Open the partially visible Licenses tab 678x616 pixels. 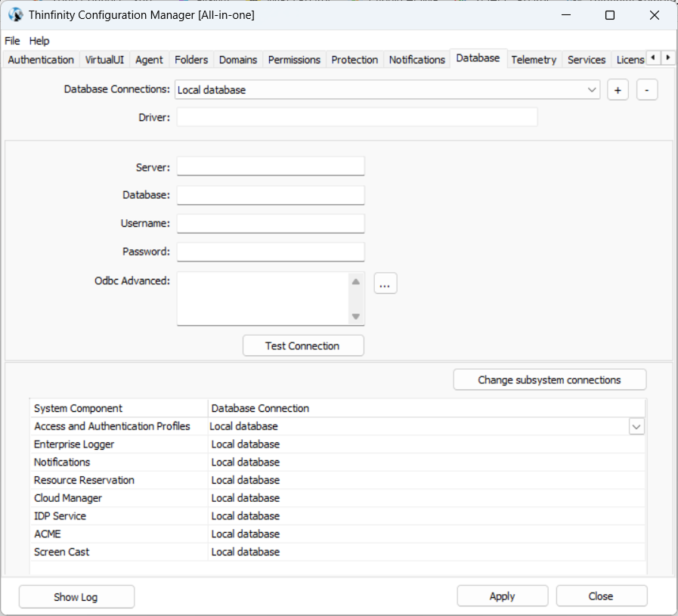630,60
